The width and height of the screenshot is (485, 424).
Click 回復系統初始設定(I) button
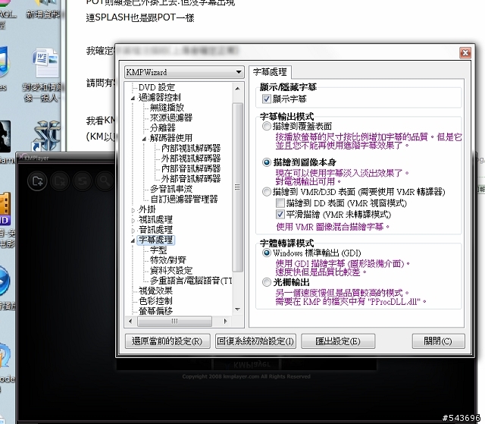tap(255, 341)
